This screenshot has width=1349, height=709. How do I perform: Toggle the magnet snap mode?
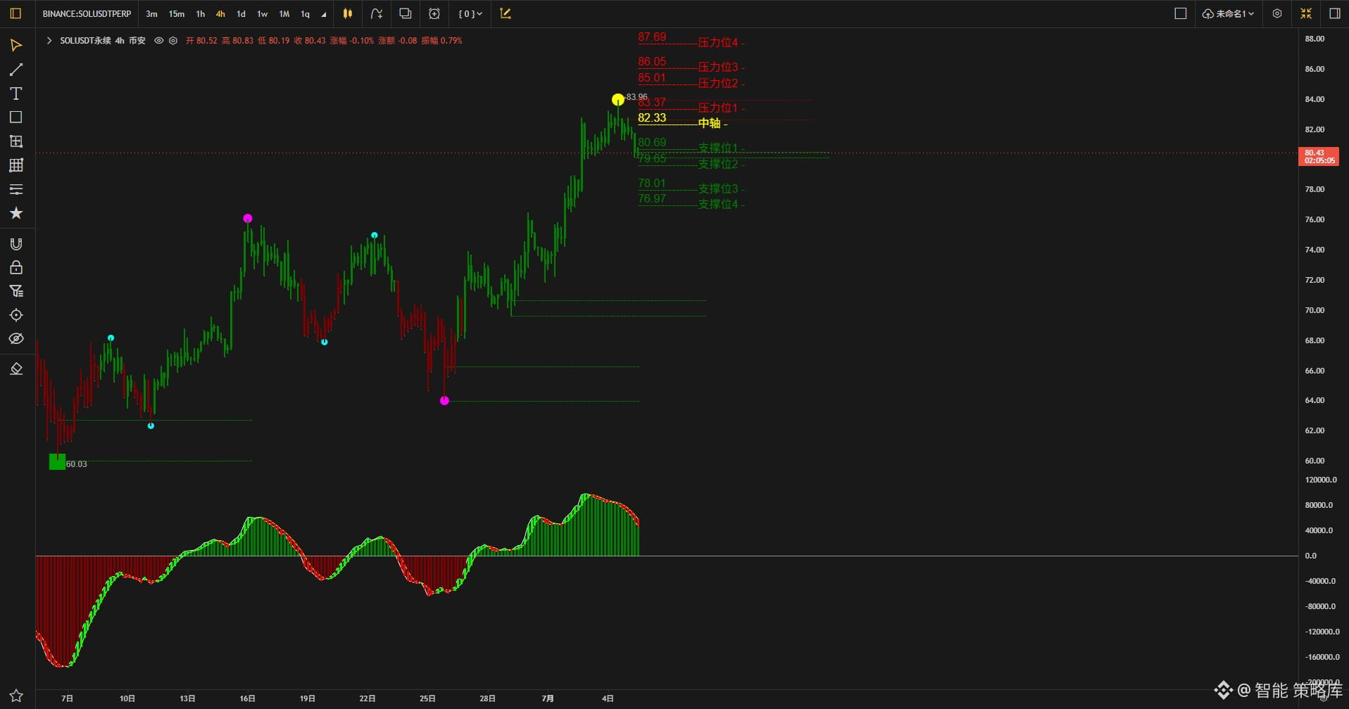[16, 244]
